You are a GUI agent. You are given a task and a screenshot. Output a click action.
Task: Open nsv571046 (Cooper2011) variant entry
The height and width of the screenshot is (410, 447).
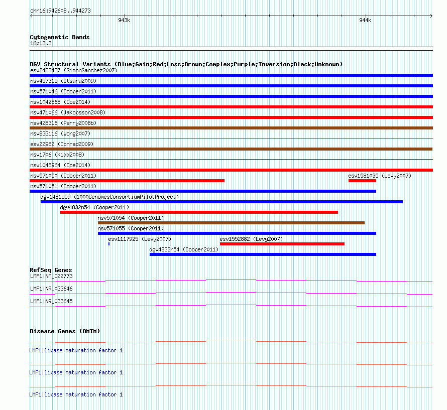point(63,91)
